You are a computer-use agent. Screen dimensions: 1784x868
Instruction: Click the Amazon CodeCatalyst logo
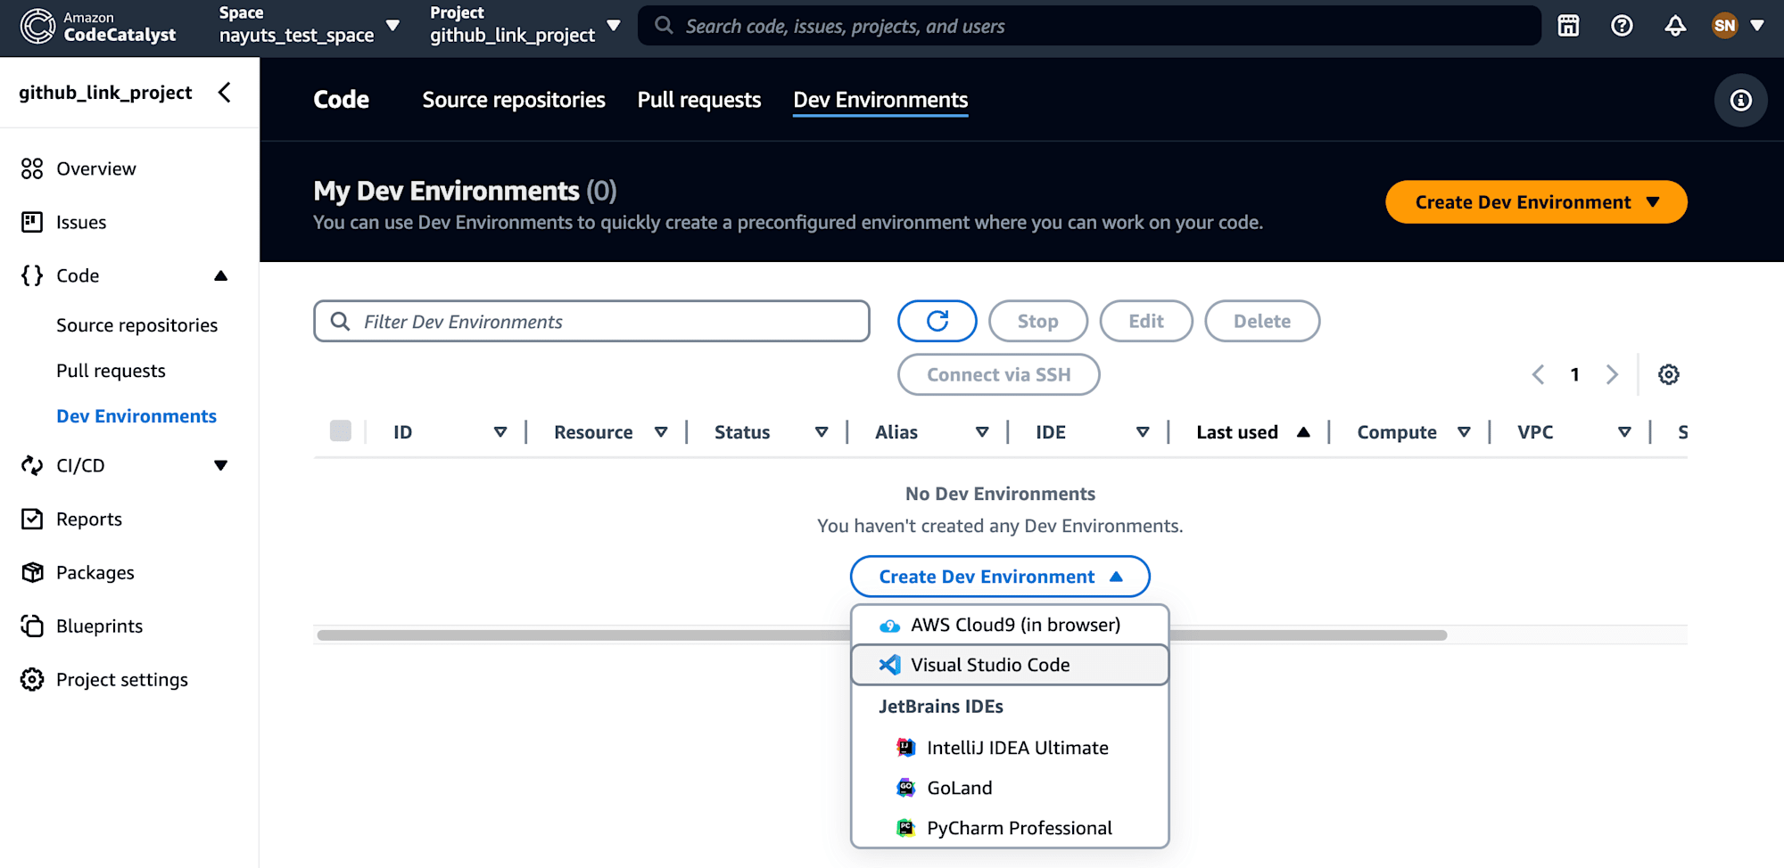[x=98, y=26]
